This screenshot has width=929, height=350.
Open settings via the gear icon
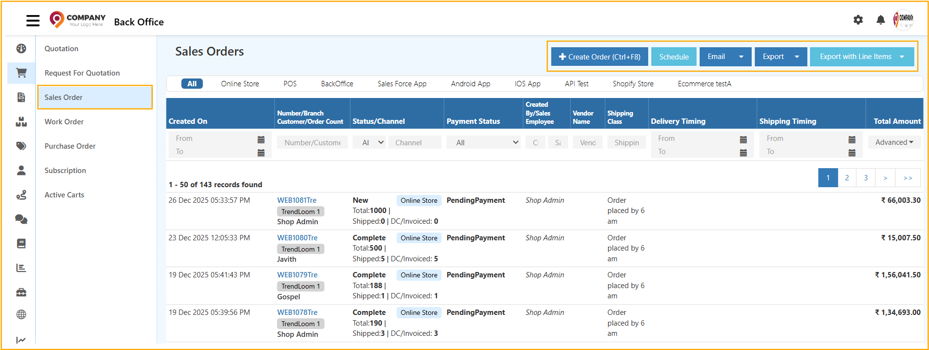858,20
